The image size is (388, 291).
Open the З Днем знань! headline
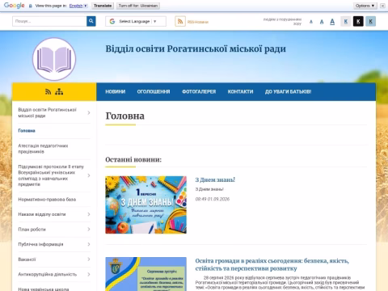click(x=215, y=179)
